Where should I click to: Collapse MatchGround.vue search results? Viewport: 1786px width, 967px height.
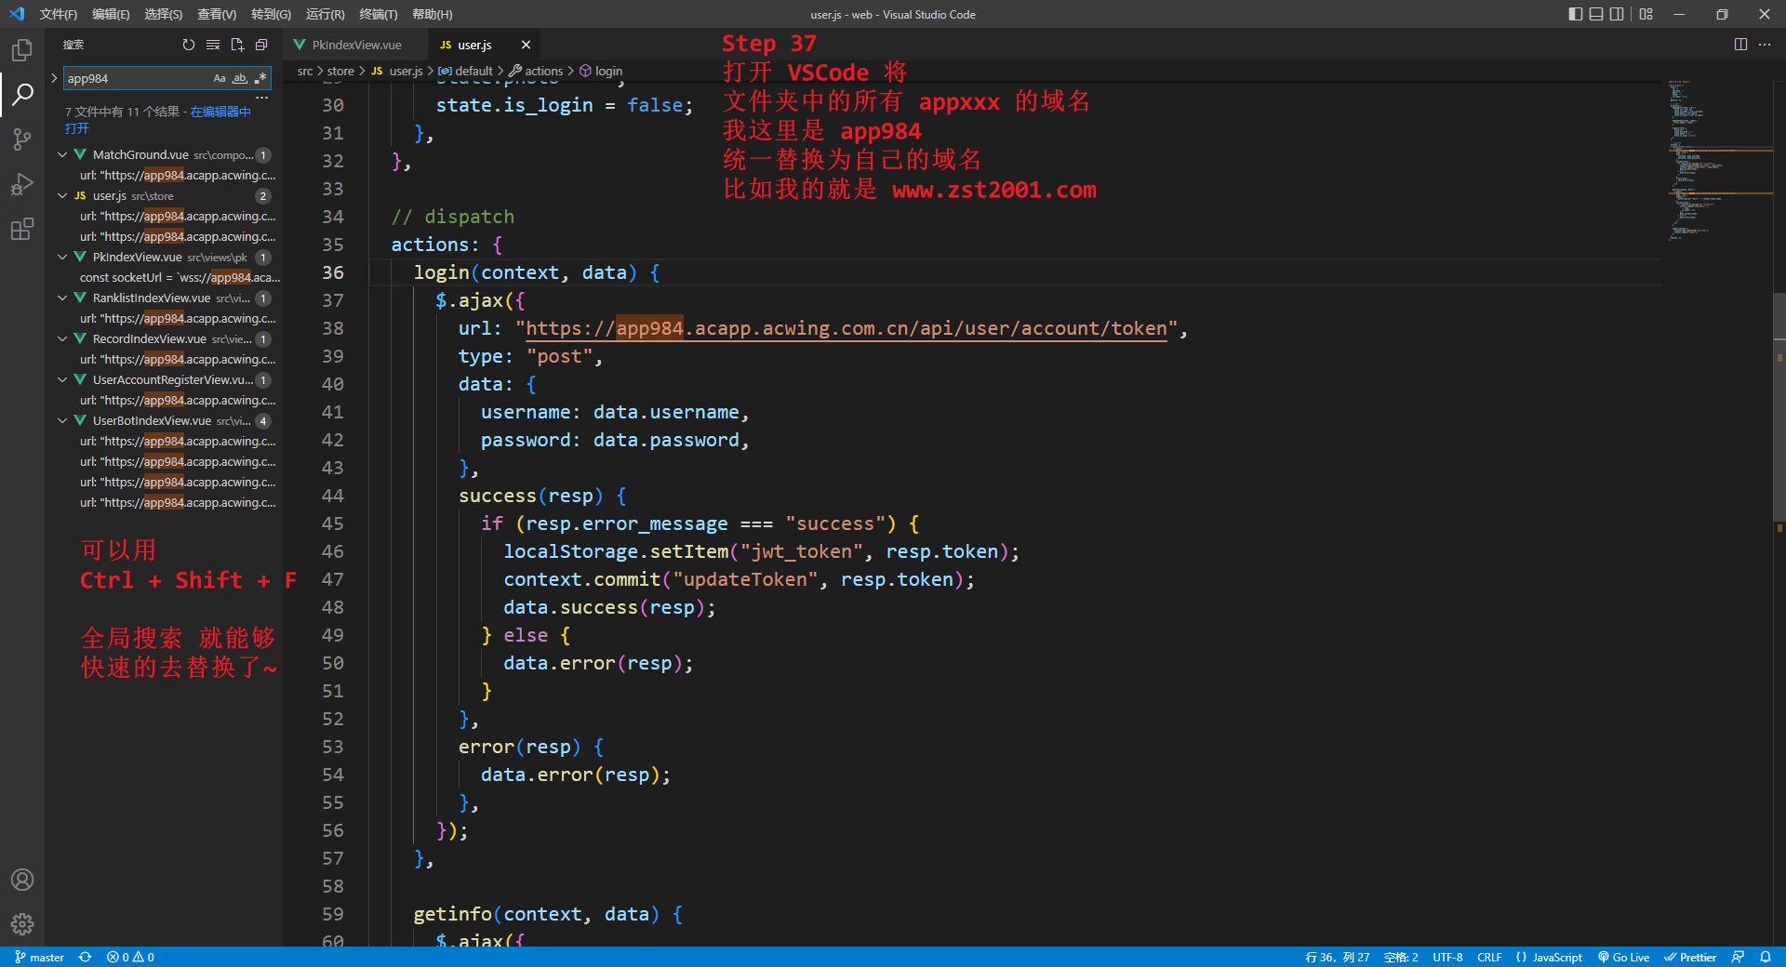tap(62, 155)
